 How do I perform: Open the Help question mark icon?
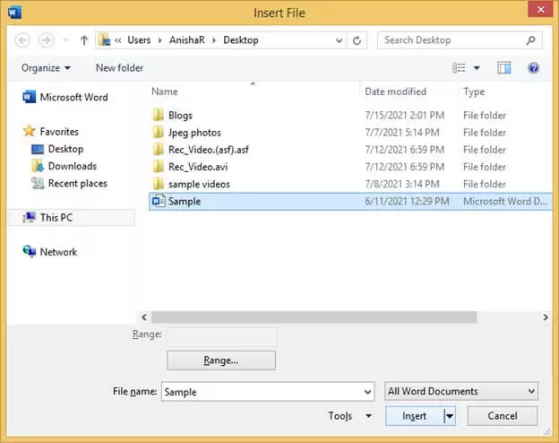[533, 68]
